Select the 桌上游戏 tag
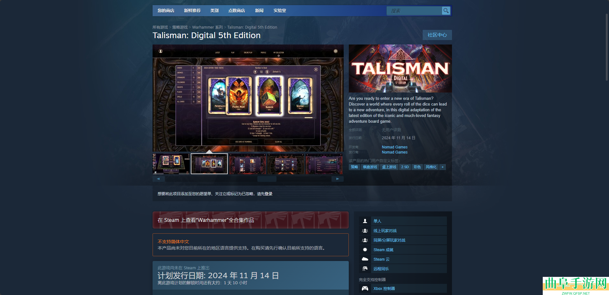The height and width of the screenshot is (295, 609). coord(389,167)
